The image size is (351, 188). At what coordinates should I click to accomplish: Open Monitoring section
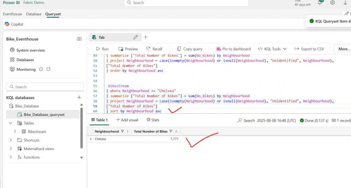[23, 69]
